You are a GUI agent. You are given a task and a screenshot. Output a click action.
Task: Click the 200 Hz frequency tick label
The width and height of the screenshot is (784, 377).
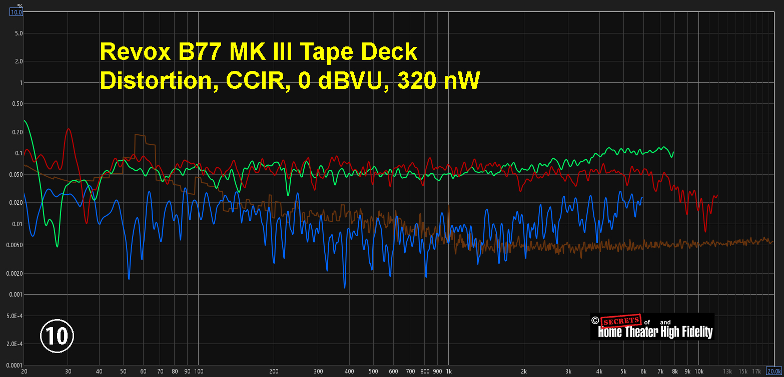coord(274,372)
